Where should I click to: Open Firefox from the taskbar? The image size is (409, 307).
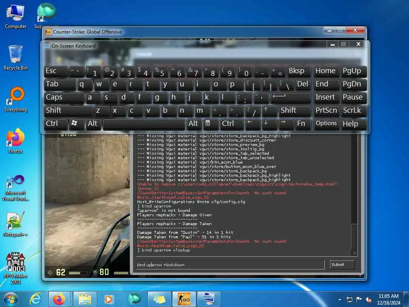[x=59, y=299]
